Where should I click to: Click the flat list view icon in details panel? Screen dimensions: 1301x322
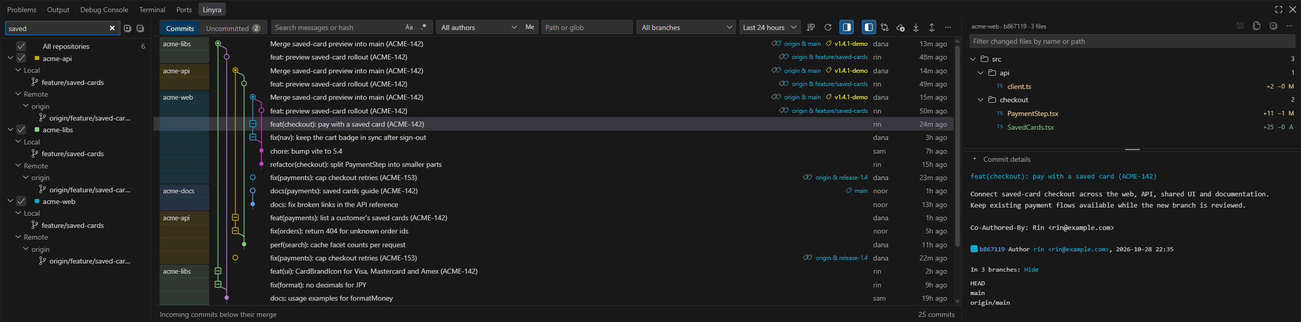click(x=1240, y=26)
